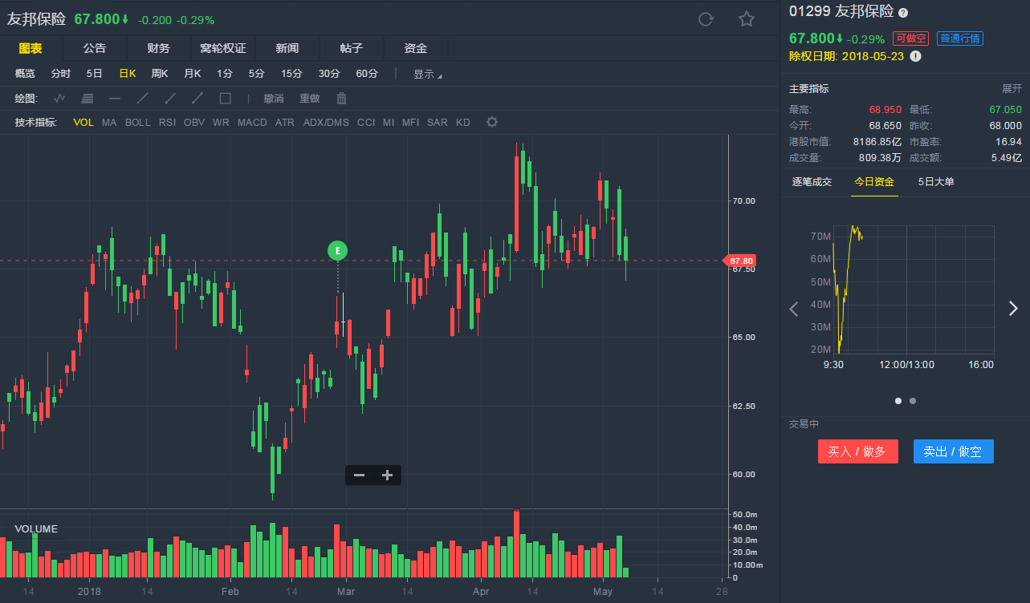1030x603 pixels.
Task: Select the line segment drawing tool
Action: coord(197,99)
